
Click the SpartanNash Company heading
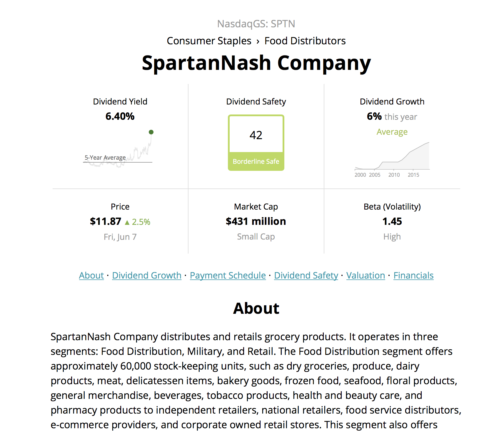pyautogui.click(x=256, y=63)
